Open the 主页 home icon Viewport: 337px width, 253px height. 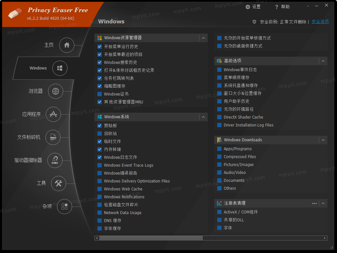coord(67,45)
